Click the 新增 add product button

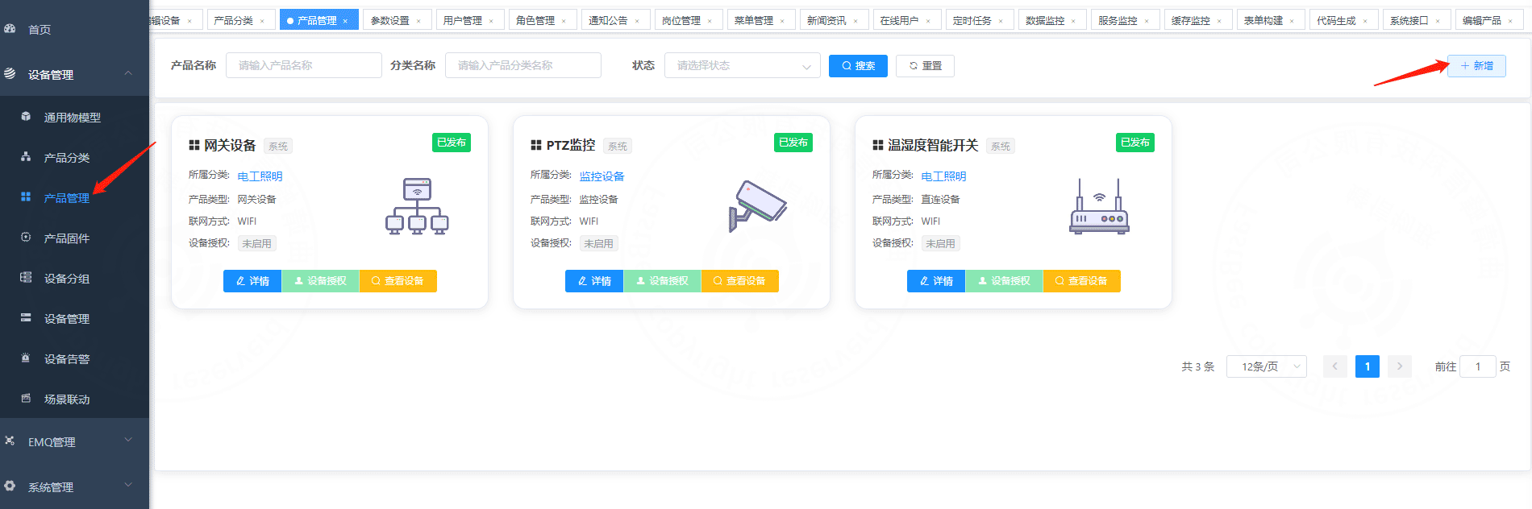click(x=1476, y=66)
